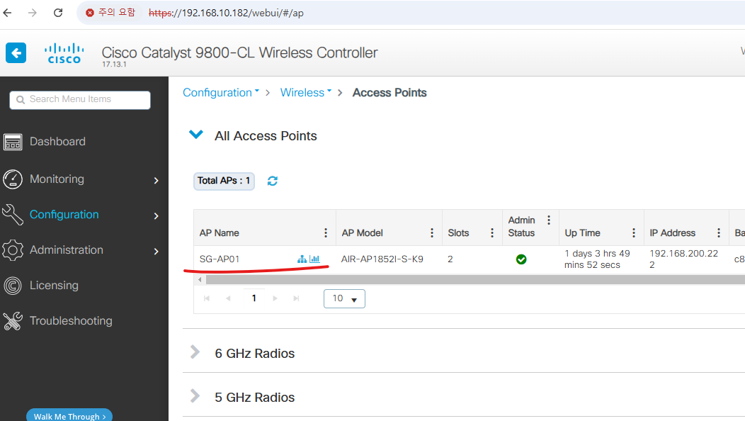Select page 1 in the pager

click(x=254, y=299)
